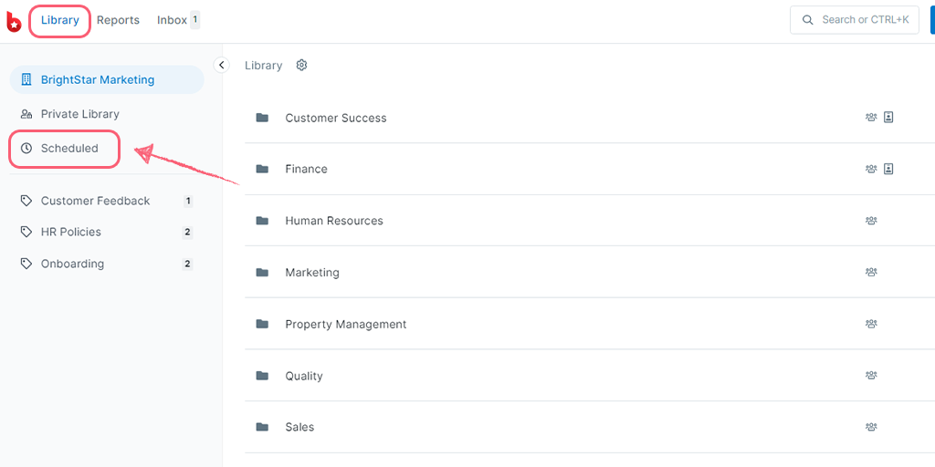Collapse the sidebar with the chevron arrow
Image resolution: width=935 pixels, height=467 pixels.
pyautogui.click(x=221, y=65)
